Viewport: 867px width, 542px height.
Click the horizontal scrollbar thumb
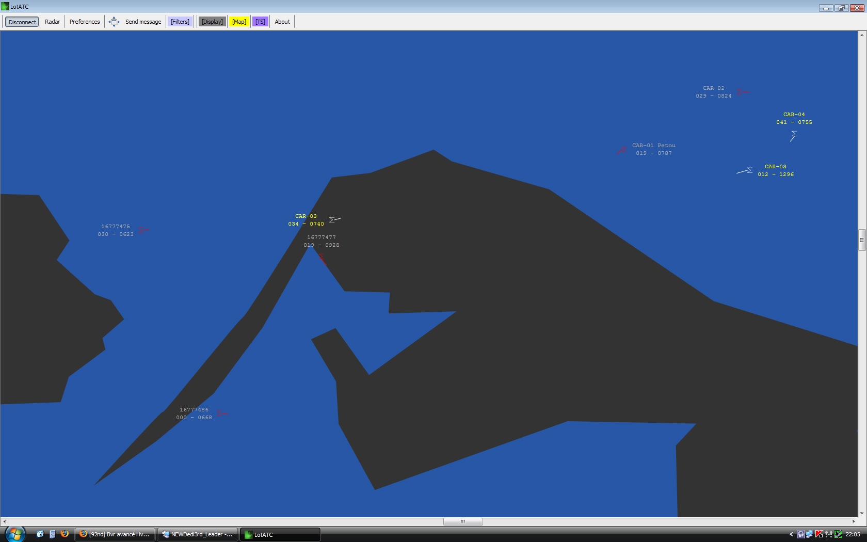click(463, 521)
